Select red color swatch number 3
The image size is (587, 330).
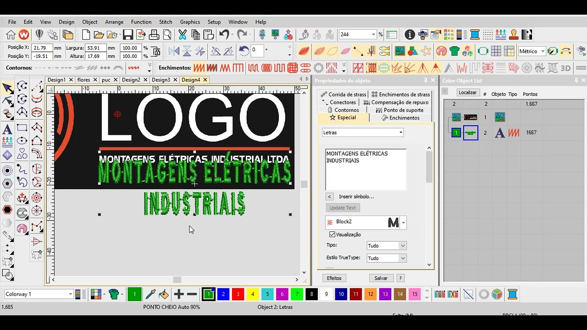tap(238, 294)
